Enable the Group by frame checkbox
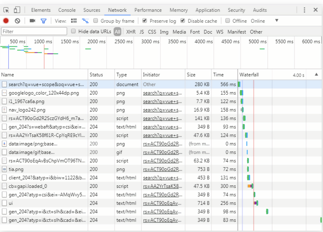Image resolution: width=323 pixels, height=232 pixels. click(x=96, y=21)
